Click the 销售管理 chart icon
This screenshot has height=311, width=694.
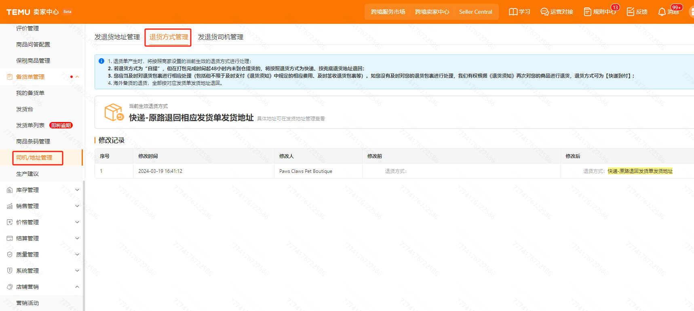10,206
